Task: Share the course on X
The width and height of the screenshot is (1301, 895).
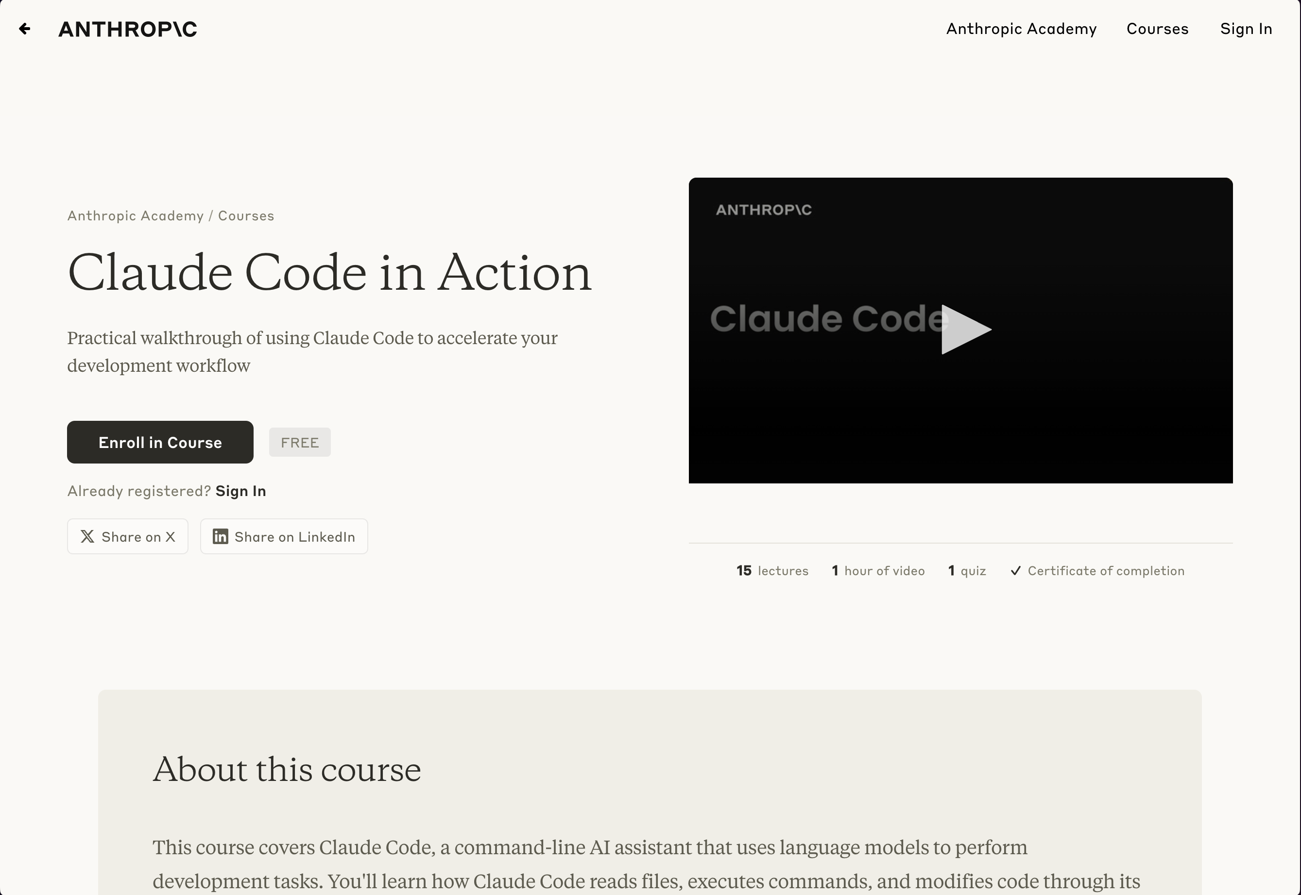Action: click(127, 536)
